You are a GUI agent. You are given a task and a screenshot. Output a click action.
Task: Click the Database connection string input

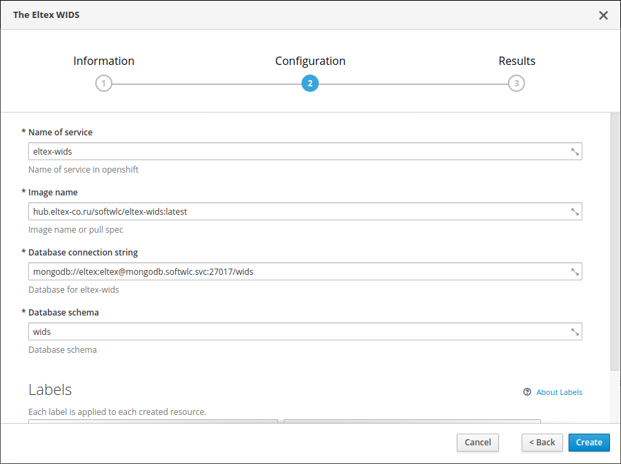click(297, 272)
